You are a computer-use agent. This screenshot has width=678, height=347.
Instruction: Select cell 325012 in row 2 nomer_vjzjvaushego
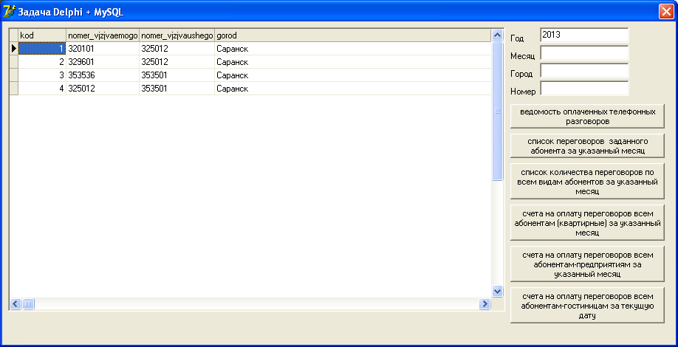click(x=177, y=62)
